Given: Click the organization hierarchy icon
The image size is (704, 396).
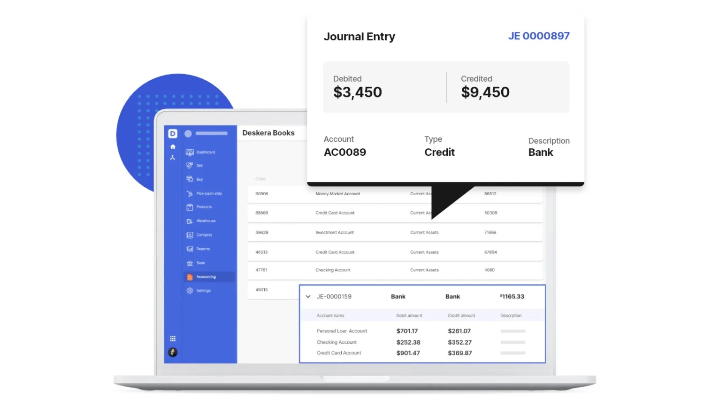Looking at the screenshot, I should point(173,158).
